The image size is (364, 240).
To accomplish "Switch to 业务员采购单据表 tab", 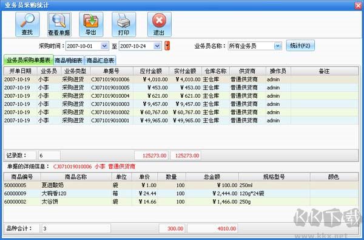I will 29,60.
